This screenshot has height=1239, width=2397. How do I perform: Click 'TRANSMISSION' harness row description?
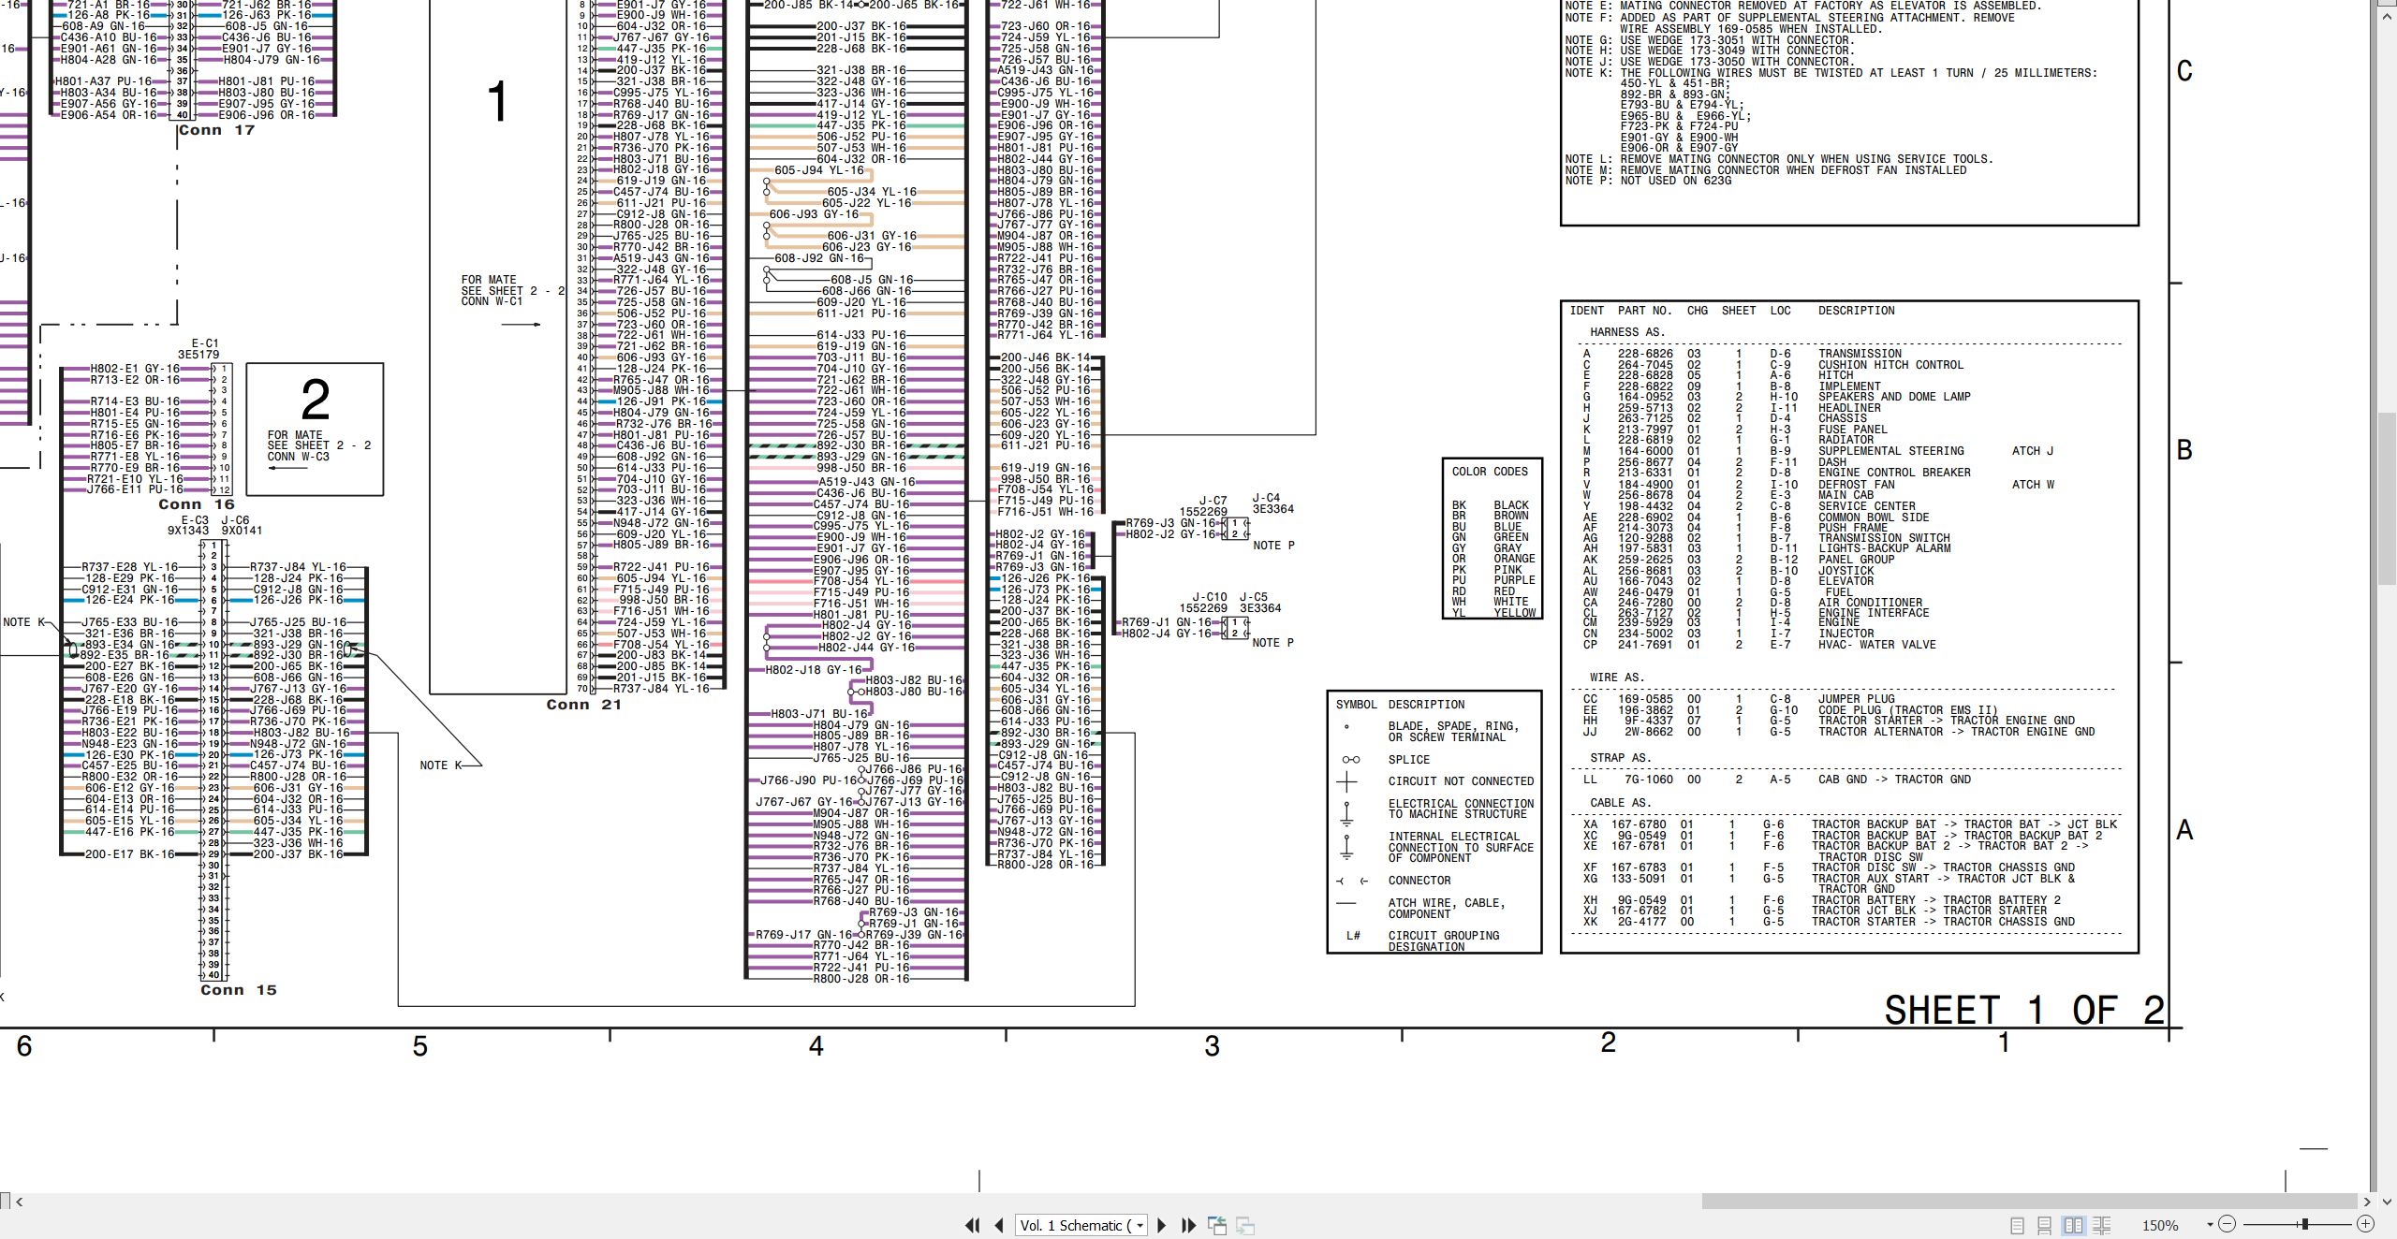click(1860, 354)
